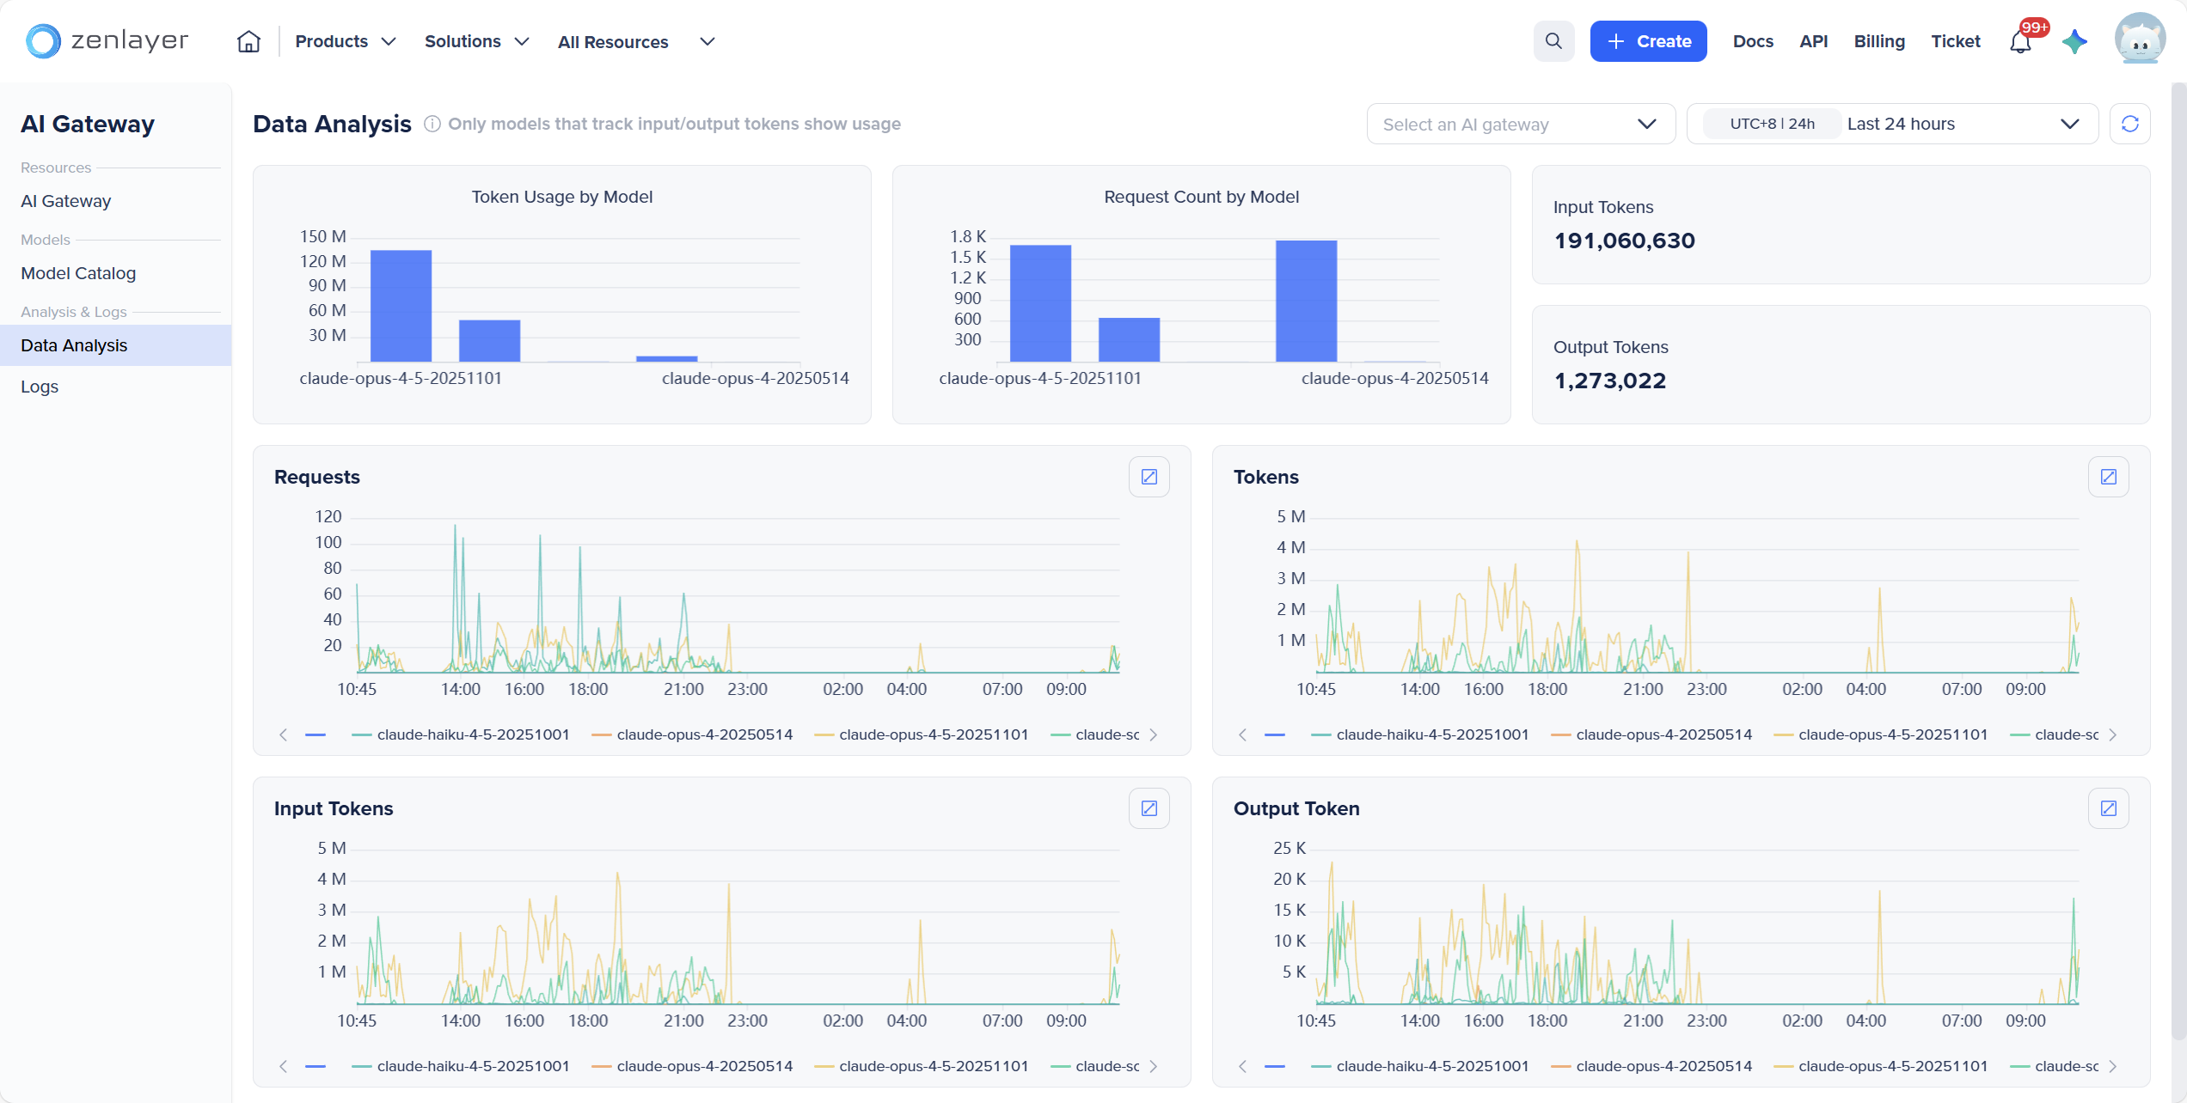The width and height of the screenshot is (2187, 1103).
Task: Click the Output Token chart expand icon
Action: tap(2108, 808)
